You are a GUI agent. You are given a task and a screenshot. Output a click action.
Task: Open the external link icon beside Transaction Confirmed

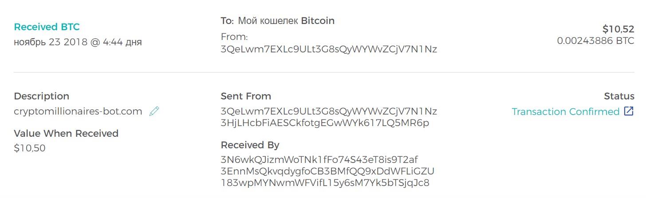(629, 111)
